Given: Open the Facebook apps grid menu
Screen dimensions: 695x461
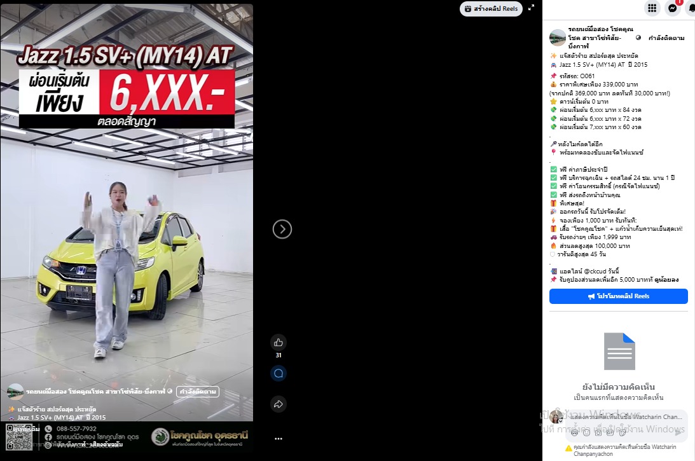Looking at the screenshot, I should pos(652,8).
